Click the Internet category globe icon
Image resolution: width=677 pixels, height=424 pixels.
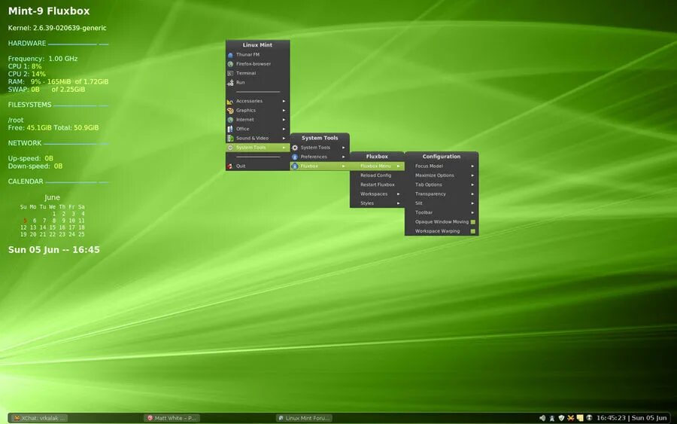(x=230, y=120)
